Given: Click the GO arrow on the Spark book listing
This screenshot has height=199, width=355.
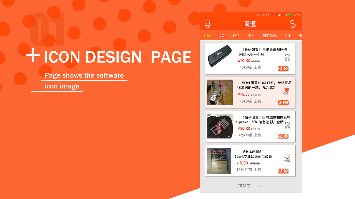Looking at the screenshot, I should click(283, 171).
